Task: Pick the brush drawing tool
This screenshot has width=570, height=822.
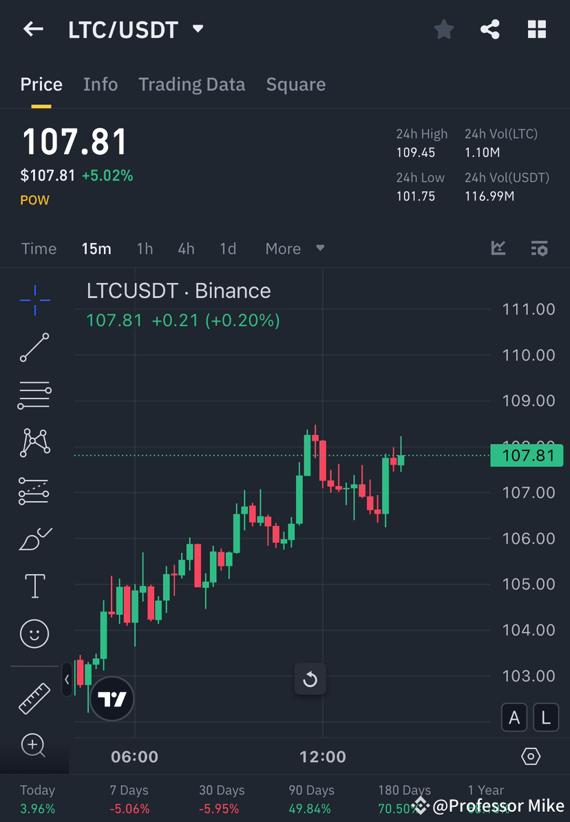Action: coord(34,538)
